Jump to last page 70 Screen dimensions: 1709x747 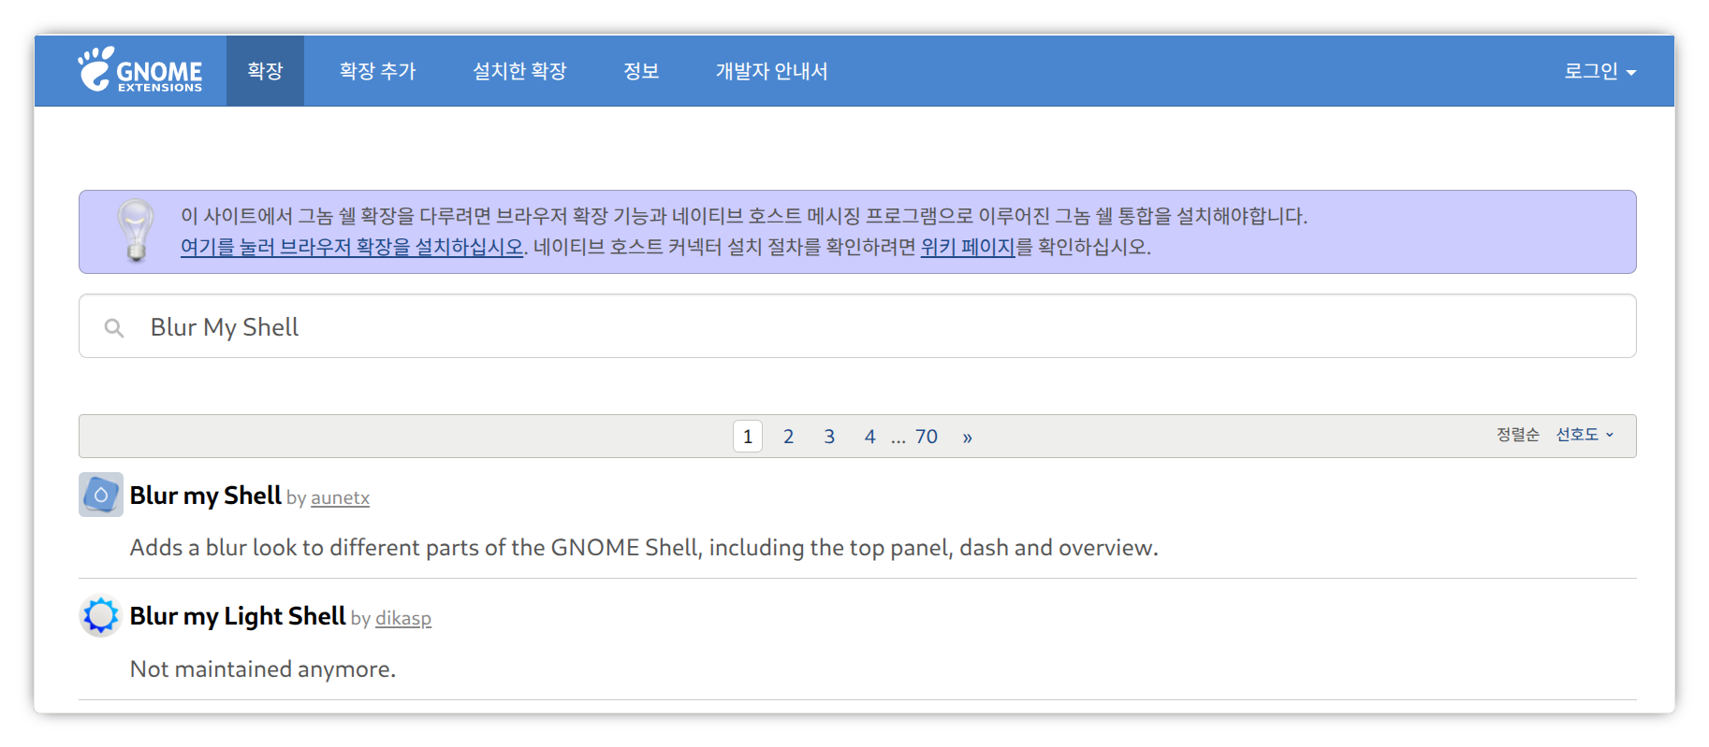(x=927, y=437)
